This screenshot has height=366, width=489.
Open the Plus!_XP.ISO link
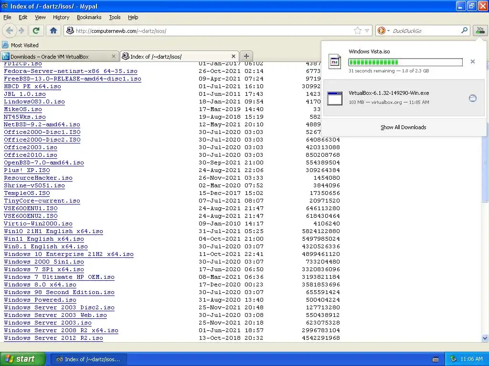pos(27,170)
